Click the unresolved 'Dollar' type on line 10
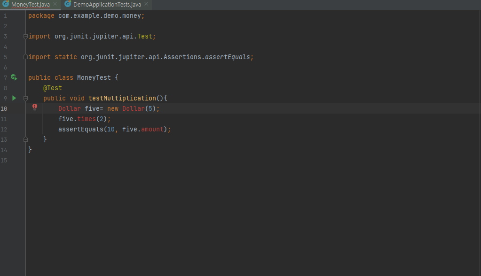 [70, 108]
